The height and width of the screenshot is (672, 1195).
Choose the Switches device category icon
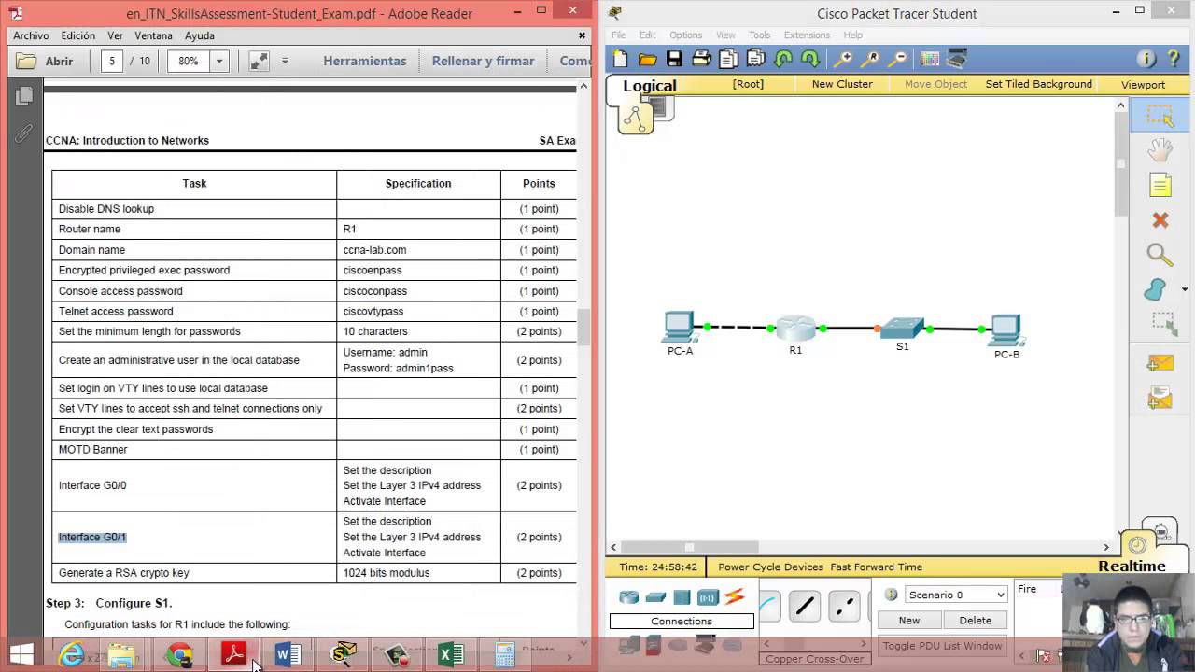click(655, 597)
